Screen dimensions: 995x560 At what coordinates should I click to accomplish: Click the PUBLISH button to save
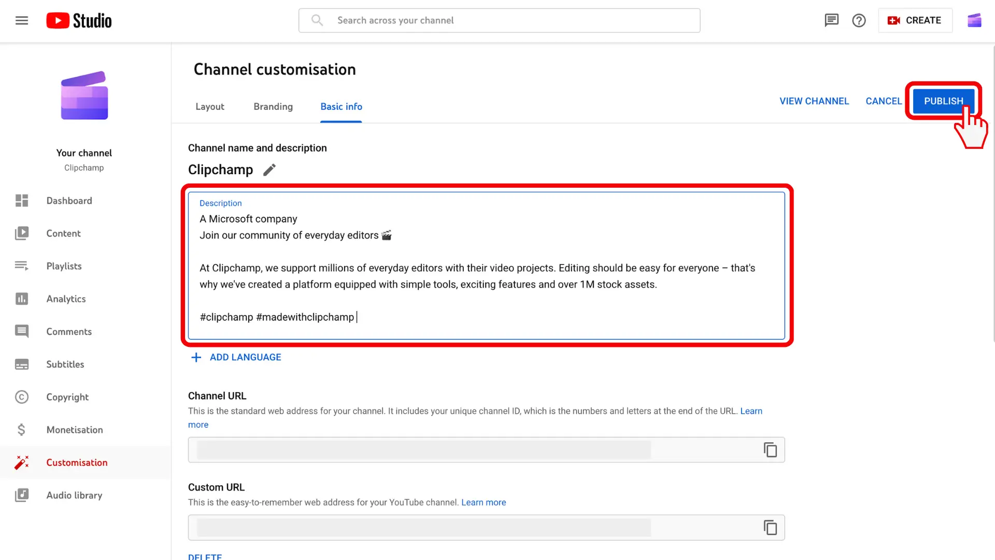[943, 101]
